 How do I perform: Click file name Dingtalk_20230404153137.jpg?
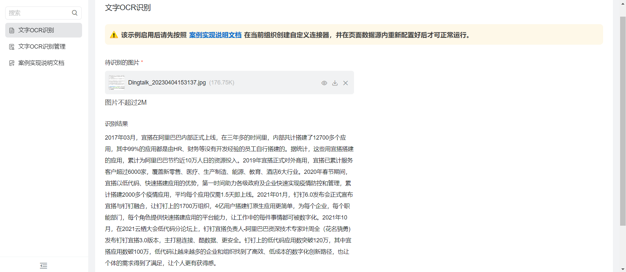pyautogui.click(x=167, y=83)
